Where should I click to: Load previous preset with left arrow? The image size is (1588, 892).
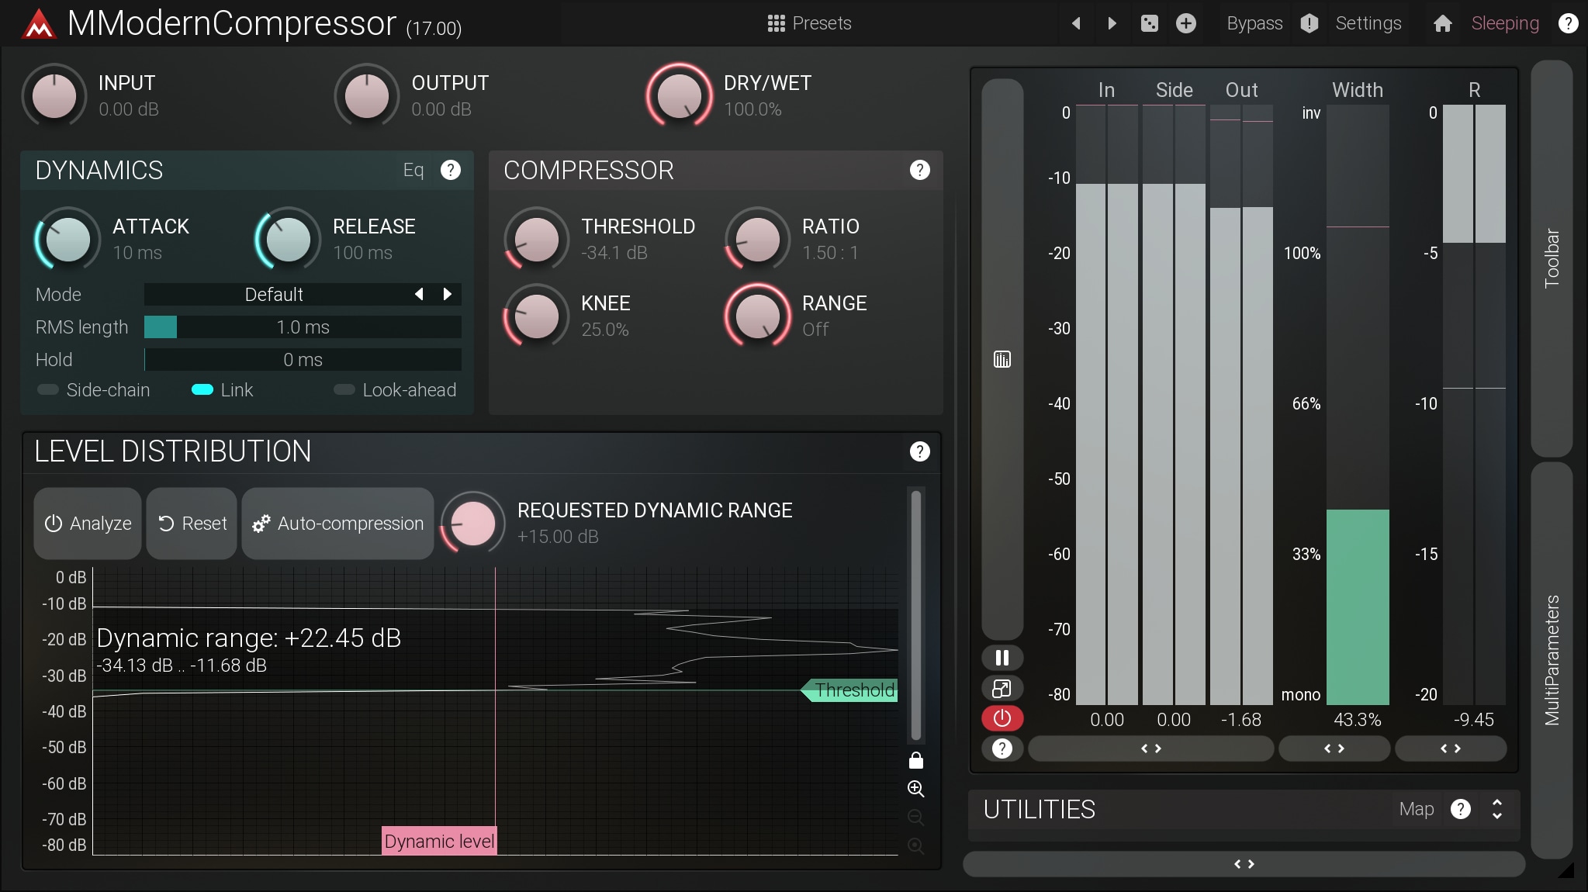(x=1076, y=23)
